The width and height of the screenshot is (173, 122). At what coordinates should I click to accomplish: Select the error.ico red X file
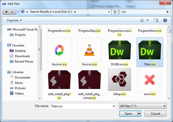[x=150, y=82]
